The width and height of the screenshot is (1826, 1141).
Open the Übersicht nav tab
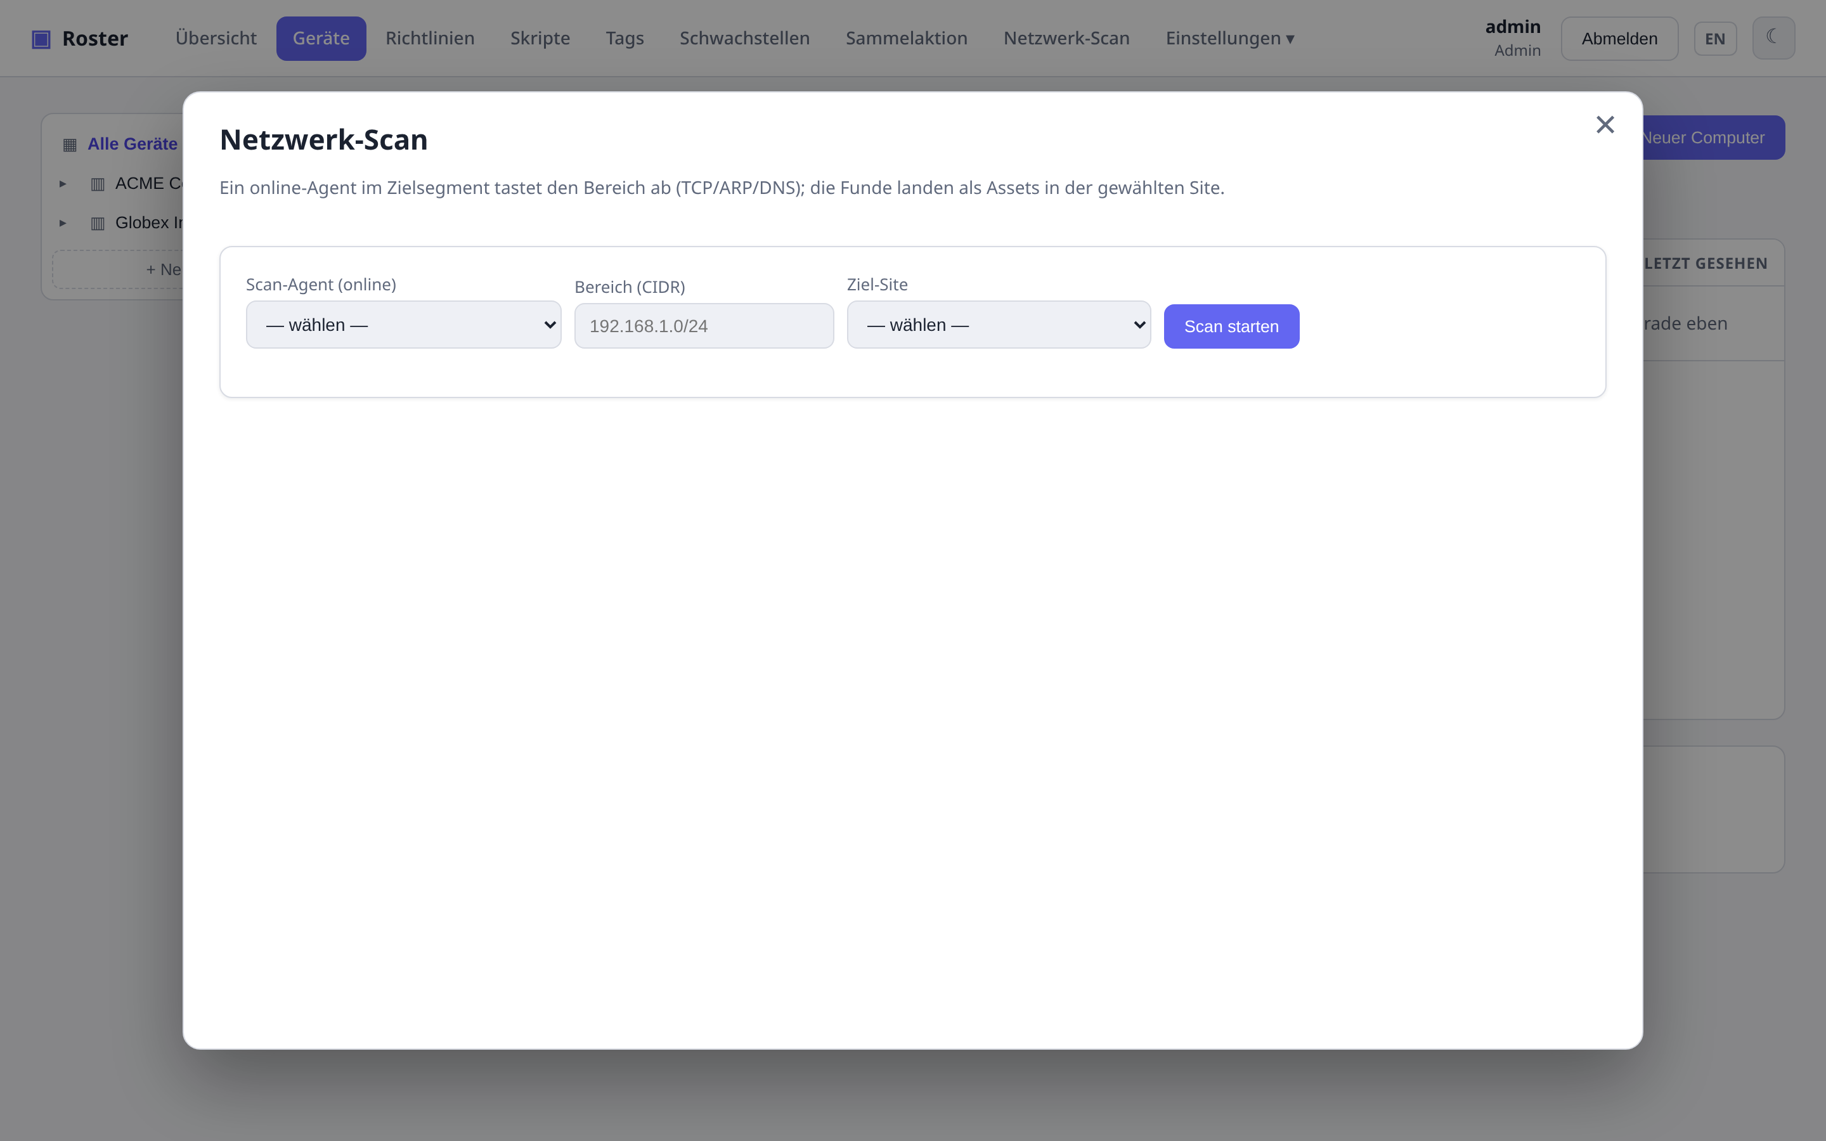tap(216, 39)
